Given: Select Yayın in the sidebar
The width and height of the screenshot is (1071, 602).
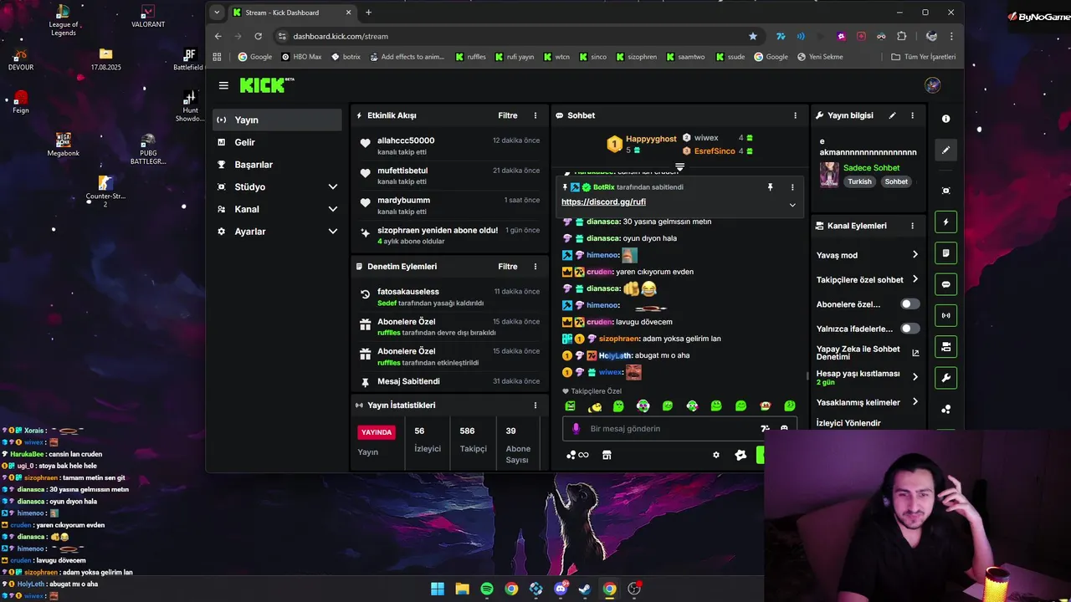Looking at the screenshot, I should (277, 120).
